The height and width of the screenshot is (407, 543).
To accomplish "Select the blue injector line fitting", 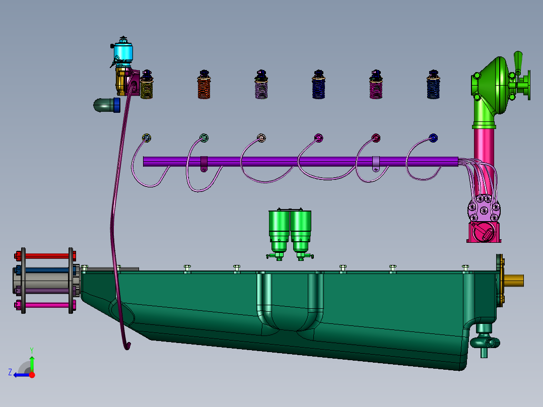I will pos(433,138).
